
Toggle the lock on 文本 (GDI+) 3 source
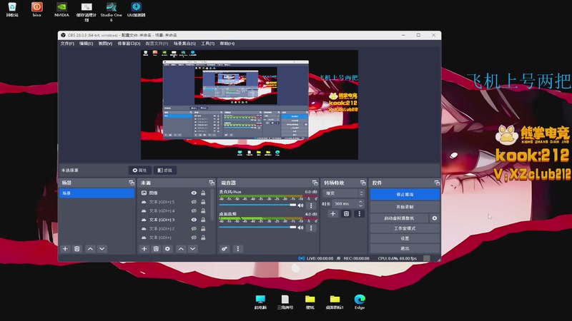point(203,220)
